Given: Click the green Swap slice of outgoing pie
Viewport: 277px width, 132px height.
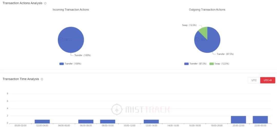Looking at the screenshot, I should 204,31.
